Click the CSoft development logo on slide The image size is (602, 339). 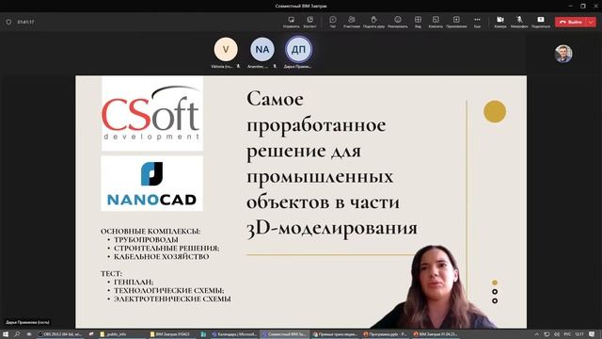point(152,113)
